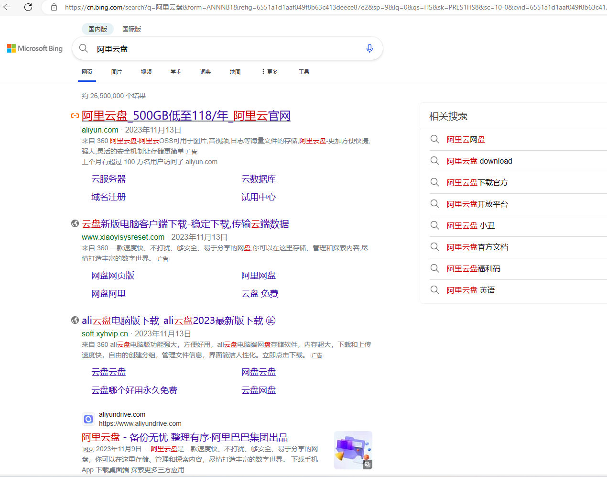607x477 pixels.
Task: Open the 学术 tab
Action: point(176,72)
